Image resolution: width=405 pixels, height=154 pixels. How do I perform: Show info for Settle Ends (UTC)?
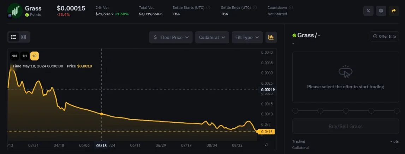pos(255,8)
